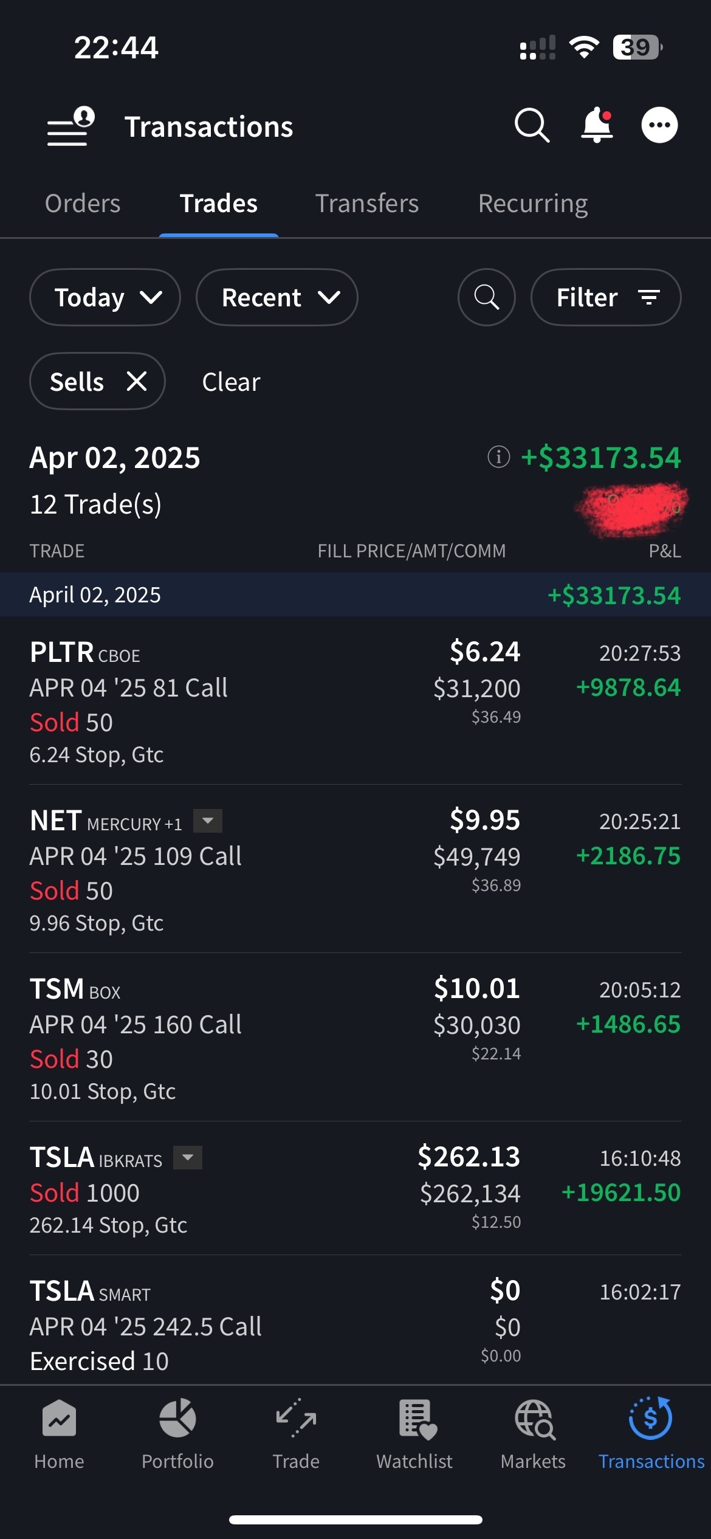Go to Home in bottom navigation
This screenshot has height=1539, width=711.
tap(59, 1432)
